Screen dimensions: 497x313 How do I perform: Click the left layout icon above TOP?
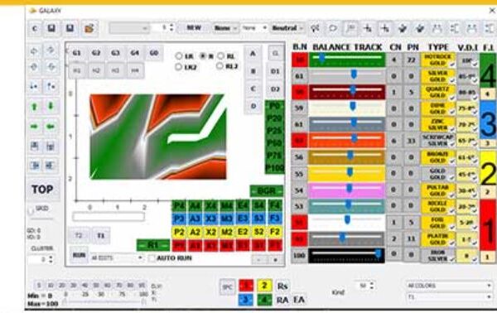pyautogui.click(x=35, y=165)
